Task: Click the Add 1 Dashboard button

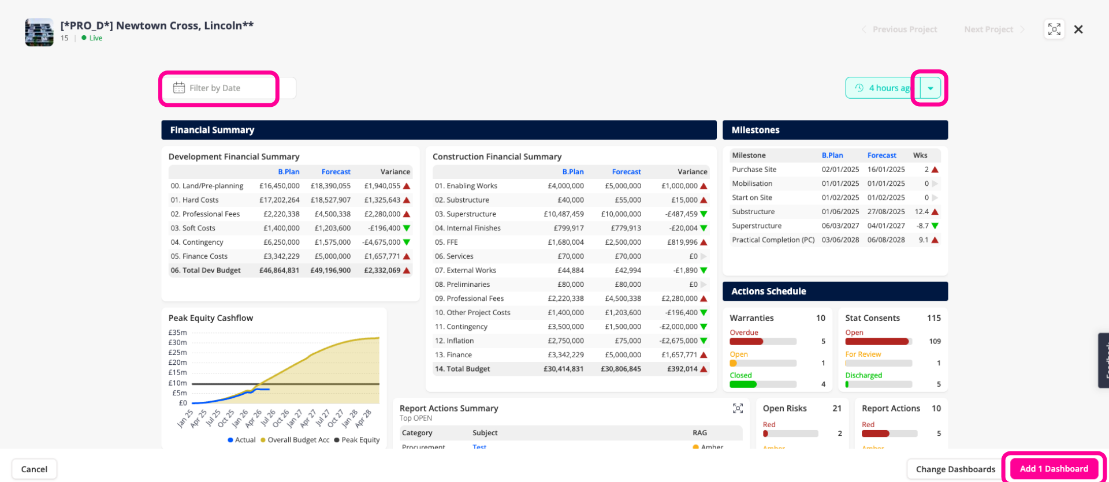Action: (x=1054, y=469)
